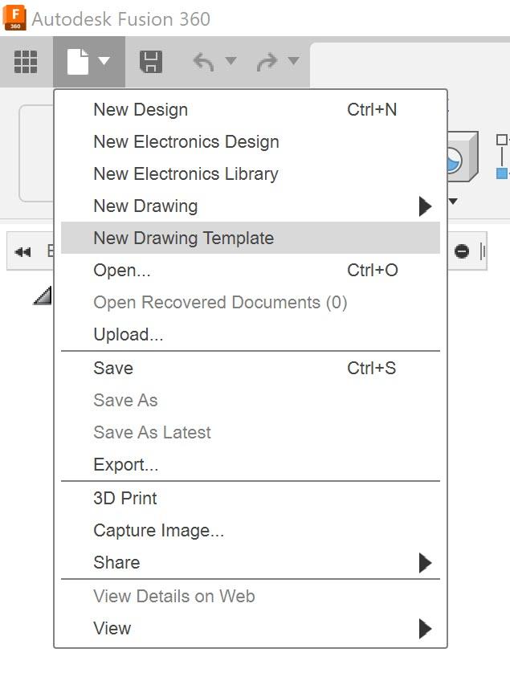Click the Undo arrow icon

tap(203, 62)
